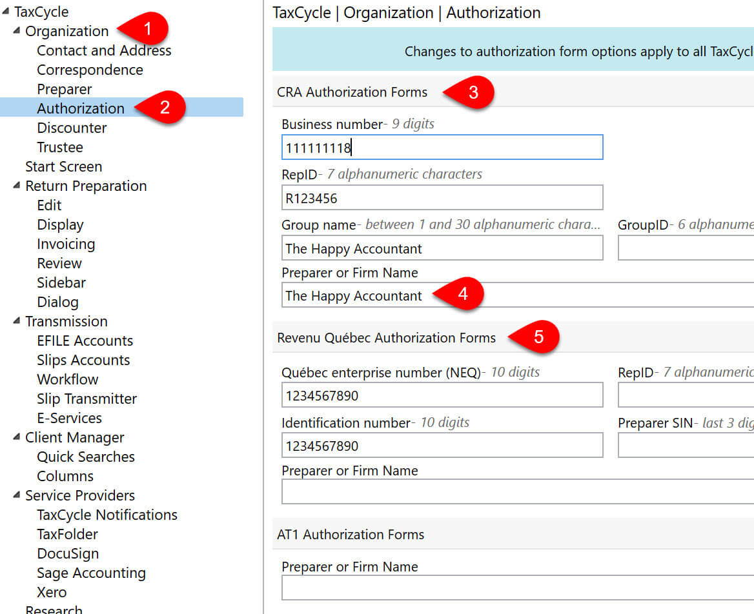Open the Display options page

pyautogui.click(x=60, y=224)
